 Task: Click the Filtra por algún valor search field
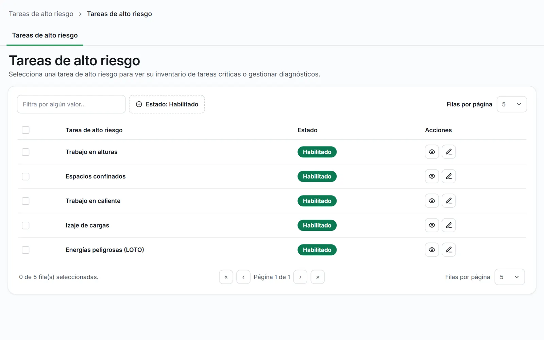click(x=71, y=104)
